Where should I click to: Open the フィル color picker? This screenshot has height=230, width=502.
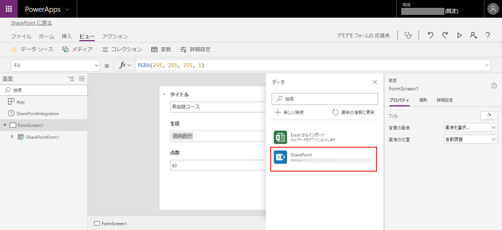click(489, 116)
